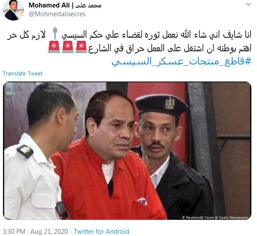
Task: Click the white uniform shoulder epaulette
Action: (x=25, y=151)
